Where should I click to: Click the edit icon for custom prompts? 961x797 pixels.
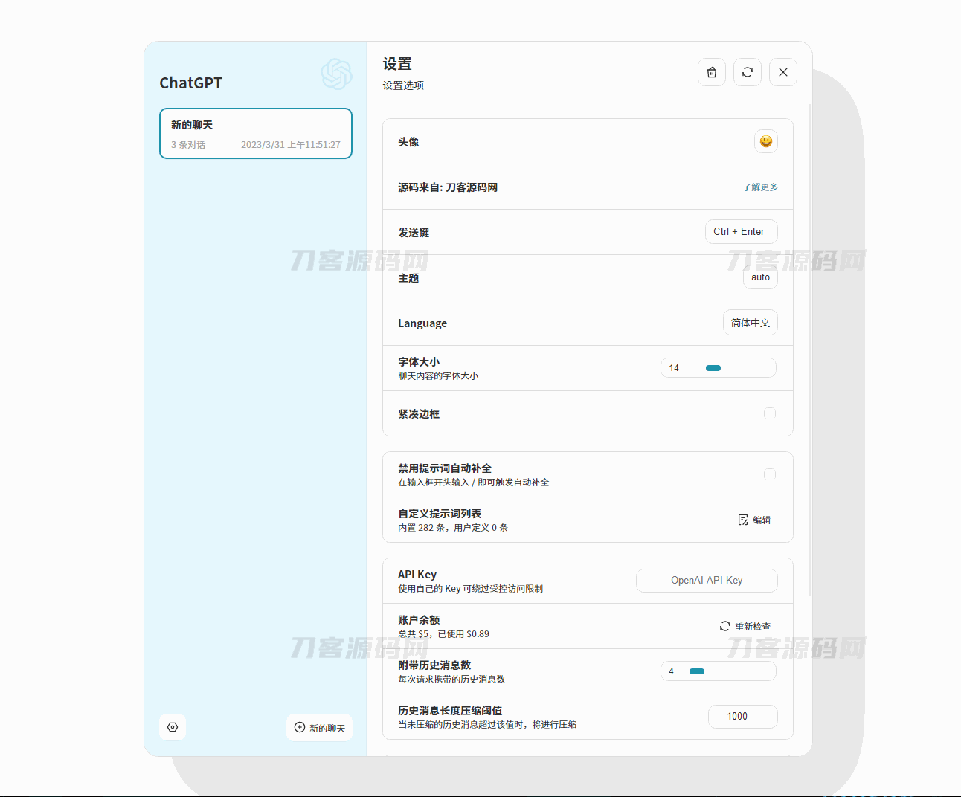[x=743, y=520]
